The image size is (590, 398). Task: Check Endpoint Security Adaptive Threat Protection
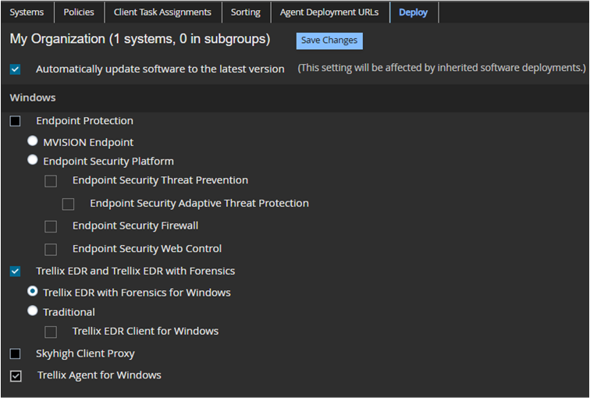point(68,204)
